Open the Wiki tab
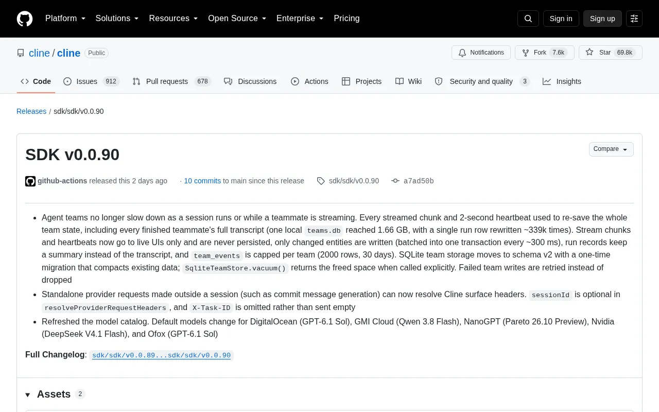 409,81
